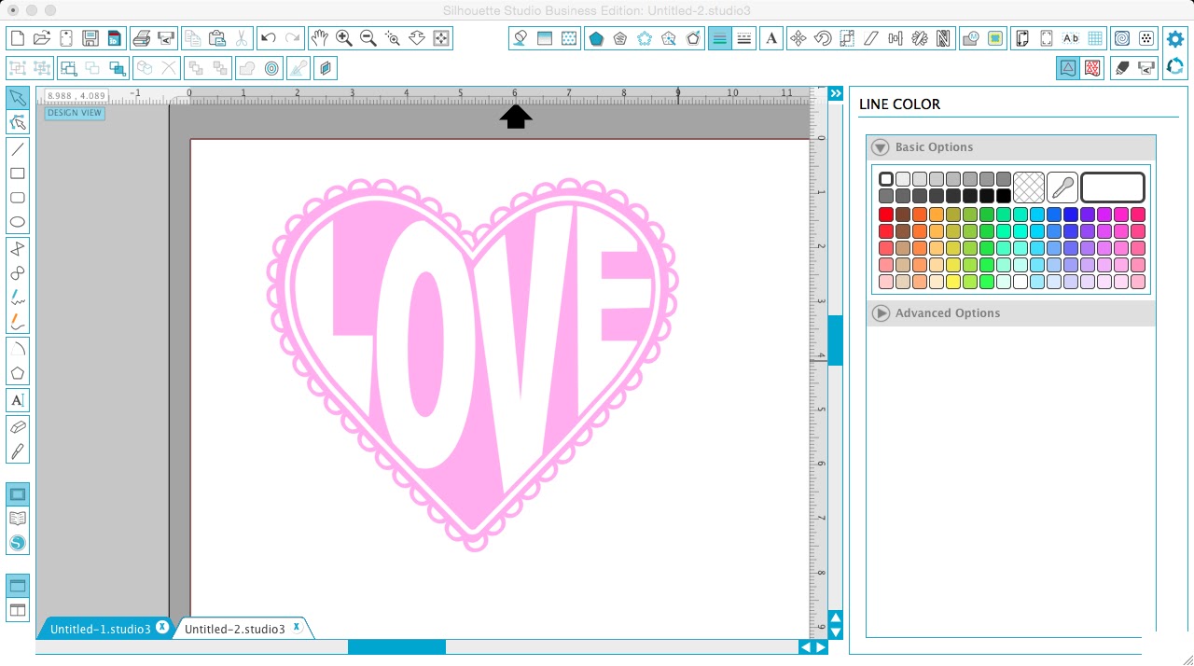Expand the Advanced Options section
The image size is (1194, 666).
pyautogui.click(x=881, y=312)
